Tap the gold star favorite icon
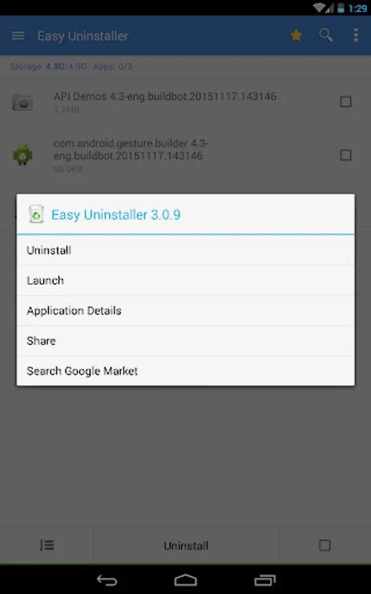 click(296, 36)
